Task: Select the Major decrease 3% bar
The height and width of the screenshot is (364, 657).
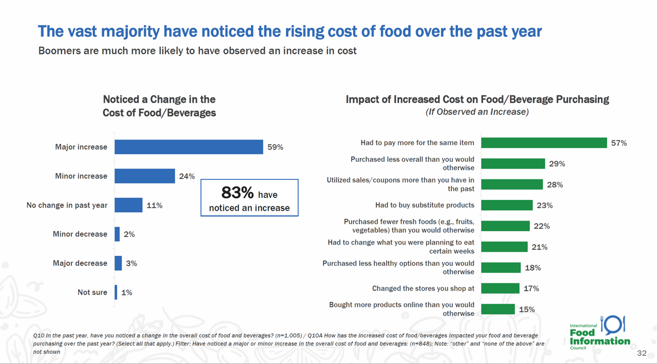Action: 118,264
